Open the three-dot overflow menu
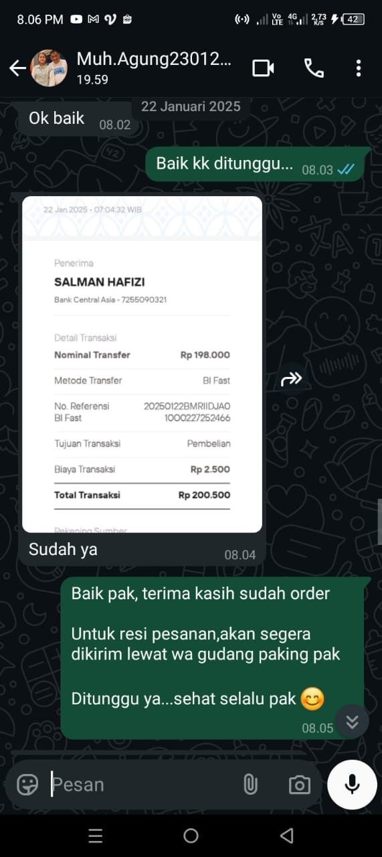 coord(359,68)
